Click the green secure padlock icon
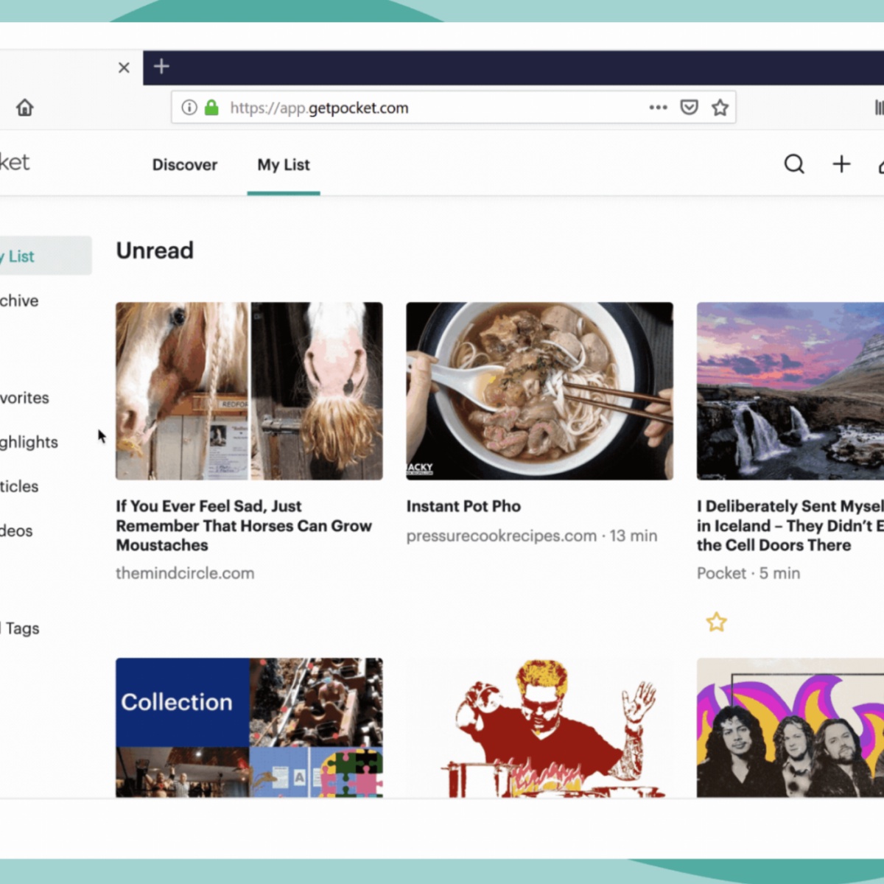 click(x=211, y=108)
